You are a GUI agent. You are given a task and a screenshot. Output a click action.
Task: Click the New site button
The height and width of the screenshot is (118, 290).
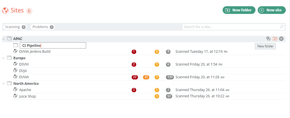click(271, 10)
